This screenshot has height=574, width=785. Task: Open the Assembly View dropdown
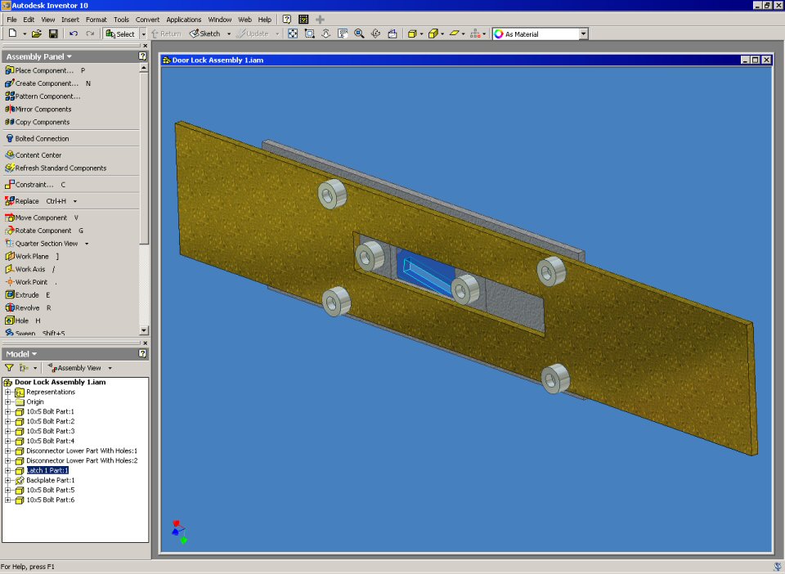[110, 368]
